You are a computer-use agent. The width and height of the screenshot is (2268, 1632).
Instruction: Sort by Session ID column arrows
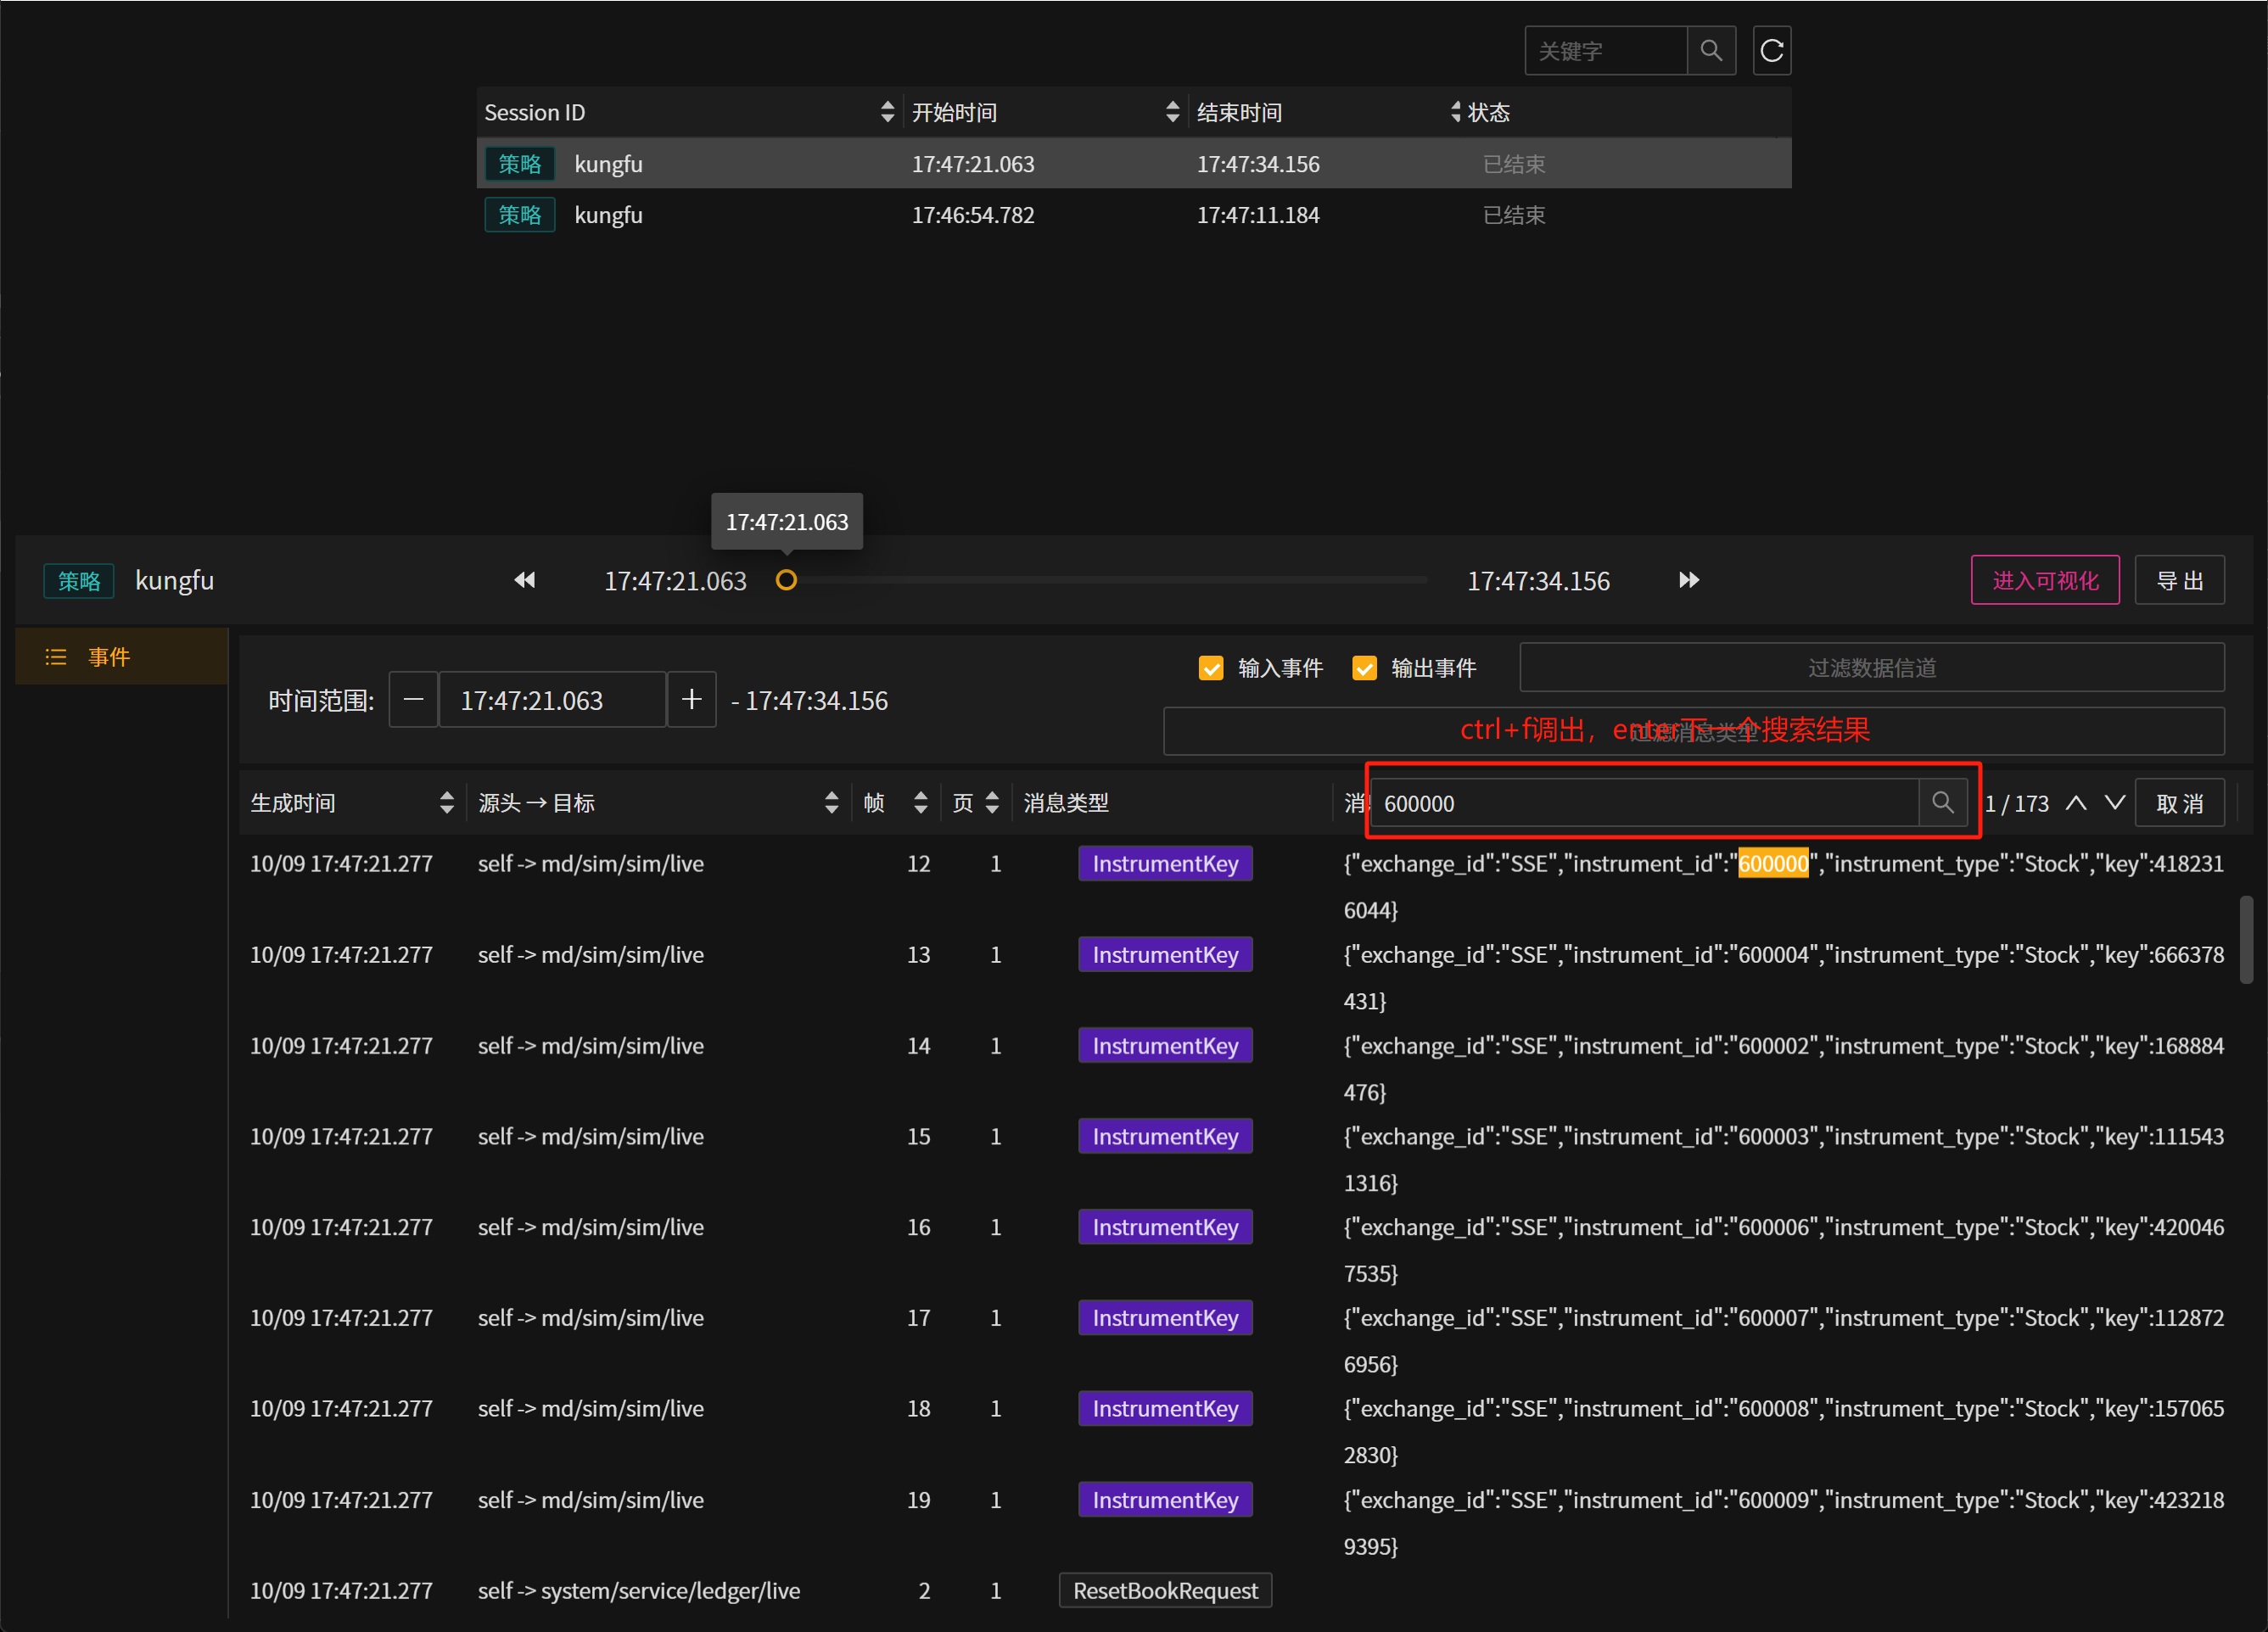[x=887, y=112]
